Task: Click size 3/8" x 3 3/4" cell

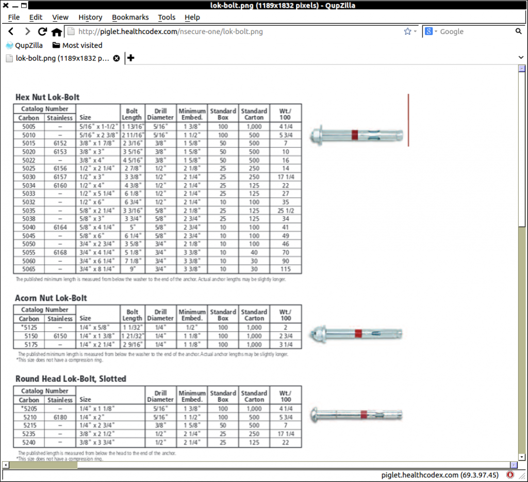Action: 110,442
